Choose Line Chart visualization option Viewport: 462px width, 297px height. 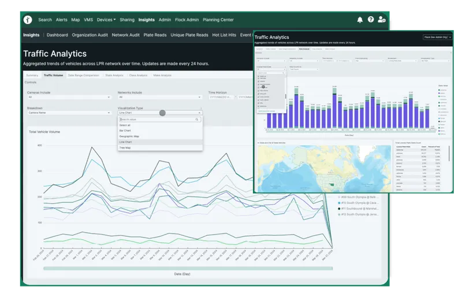tap(160, 142)
